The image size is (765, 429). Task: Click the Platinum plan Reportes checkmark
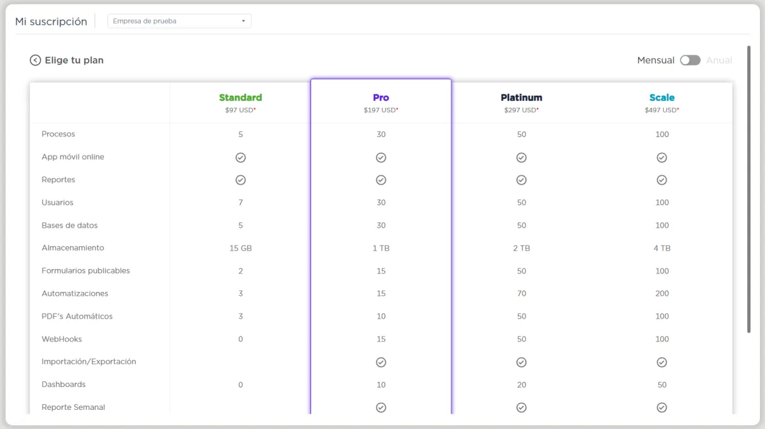(x=521, y=180)
